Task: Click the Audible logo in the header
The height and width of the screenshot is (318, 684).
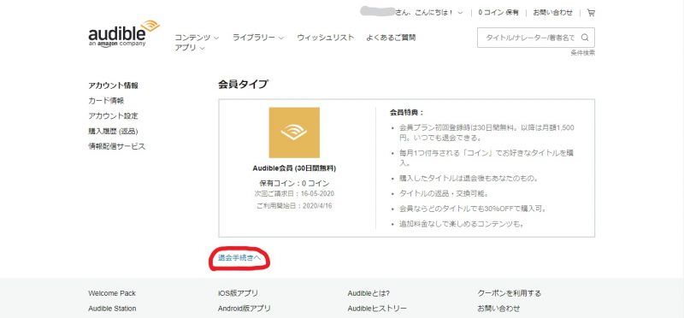Action: pyautogui.click(x=124, y=33)
